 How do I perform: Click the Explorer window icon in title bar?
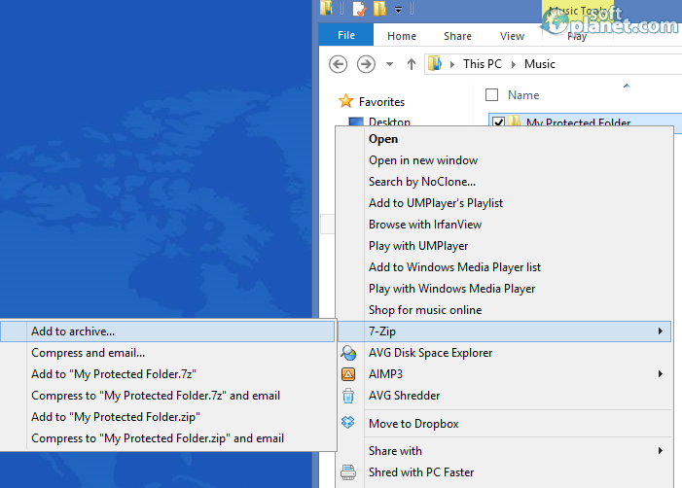pyautogui.click(x=327, y=8)
